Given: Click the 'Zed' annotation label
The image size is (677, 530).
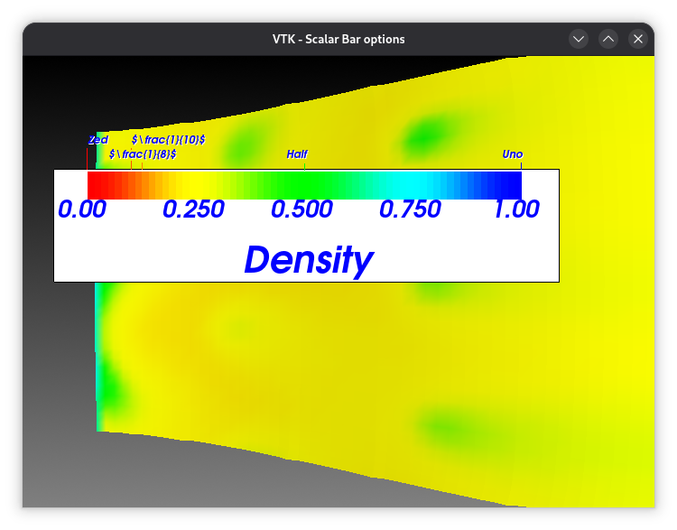Looking at the screenshot, I should (98, 140).
